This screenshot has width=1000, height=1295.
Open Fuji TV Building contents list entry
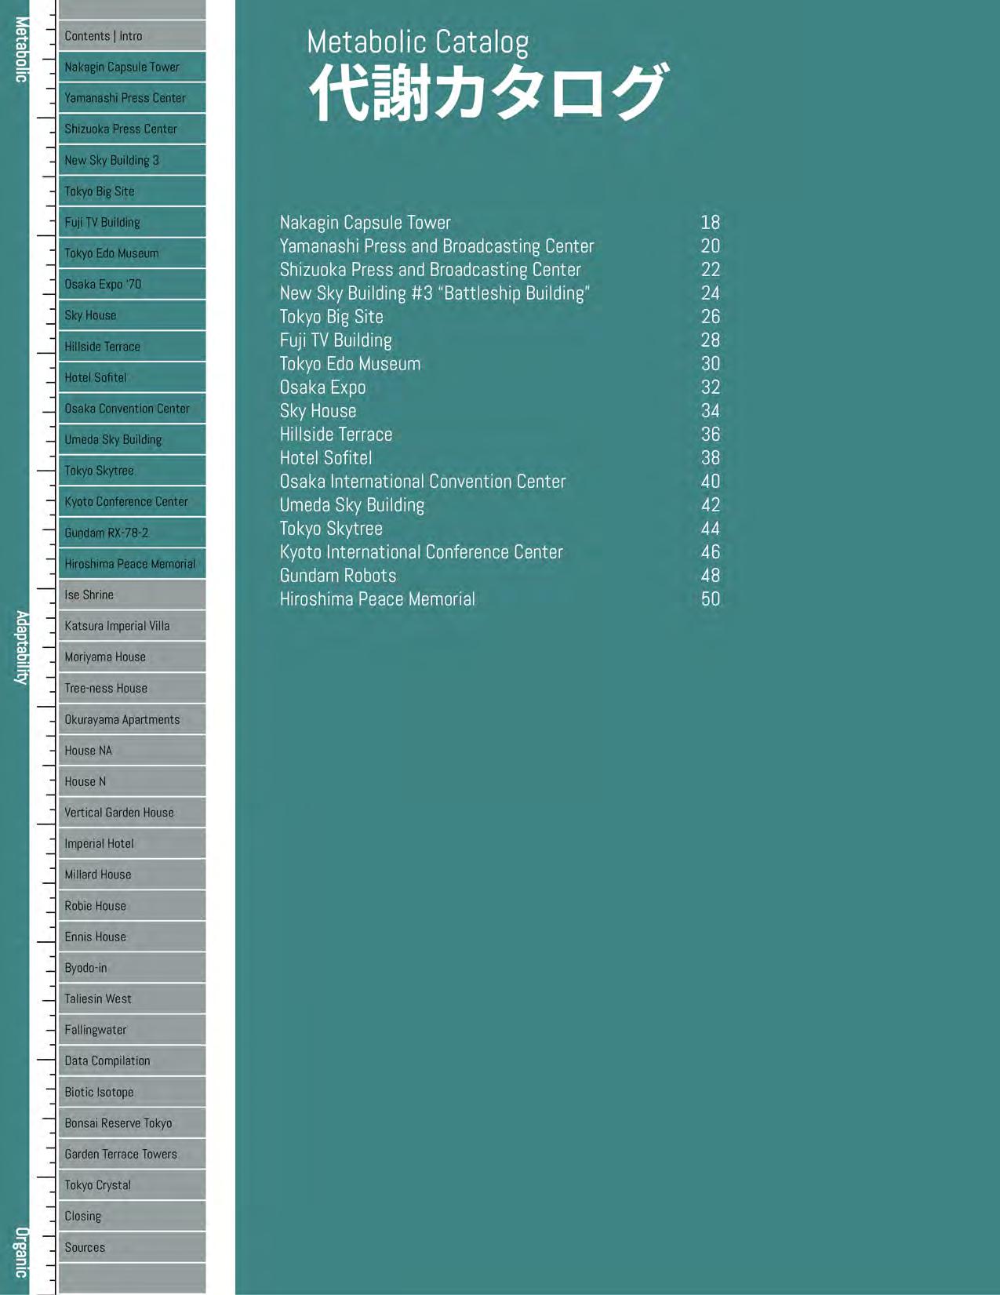pos(500,340)
